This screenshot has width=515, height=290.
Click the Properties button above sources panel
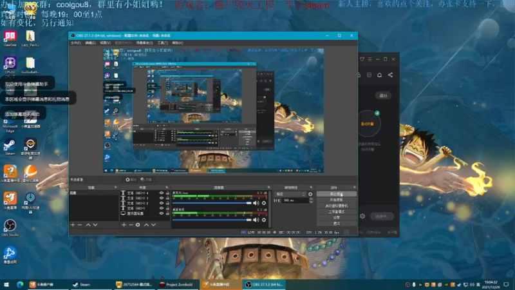pos(131,180)
